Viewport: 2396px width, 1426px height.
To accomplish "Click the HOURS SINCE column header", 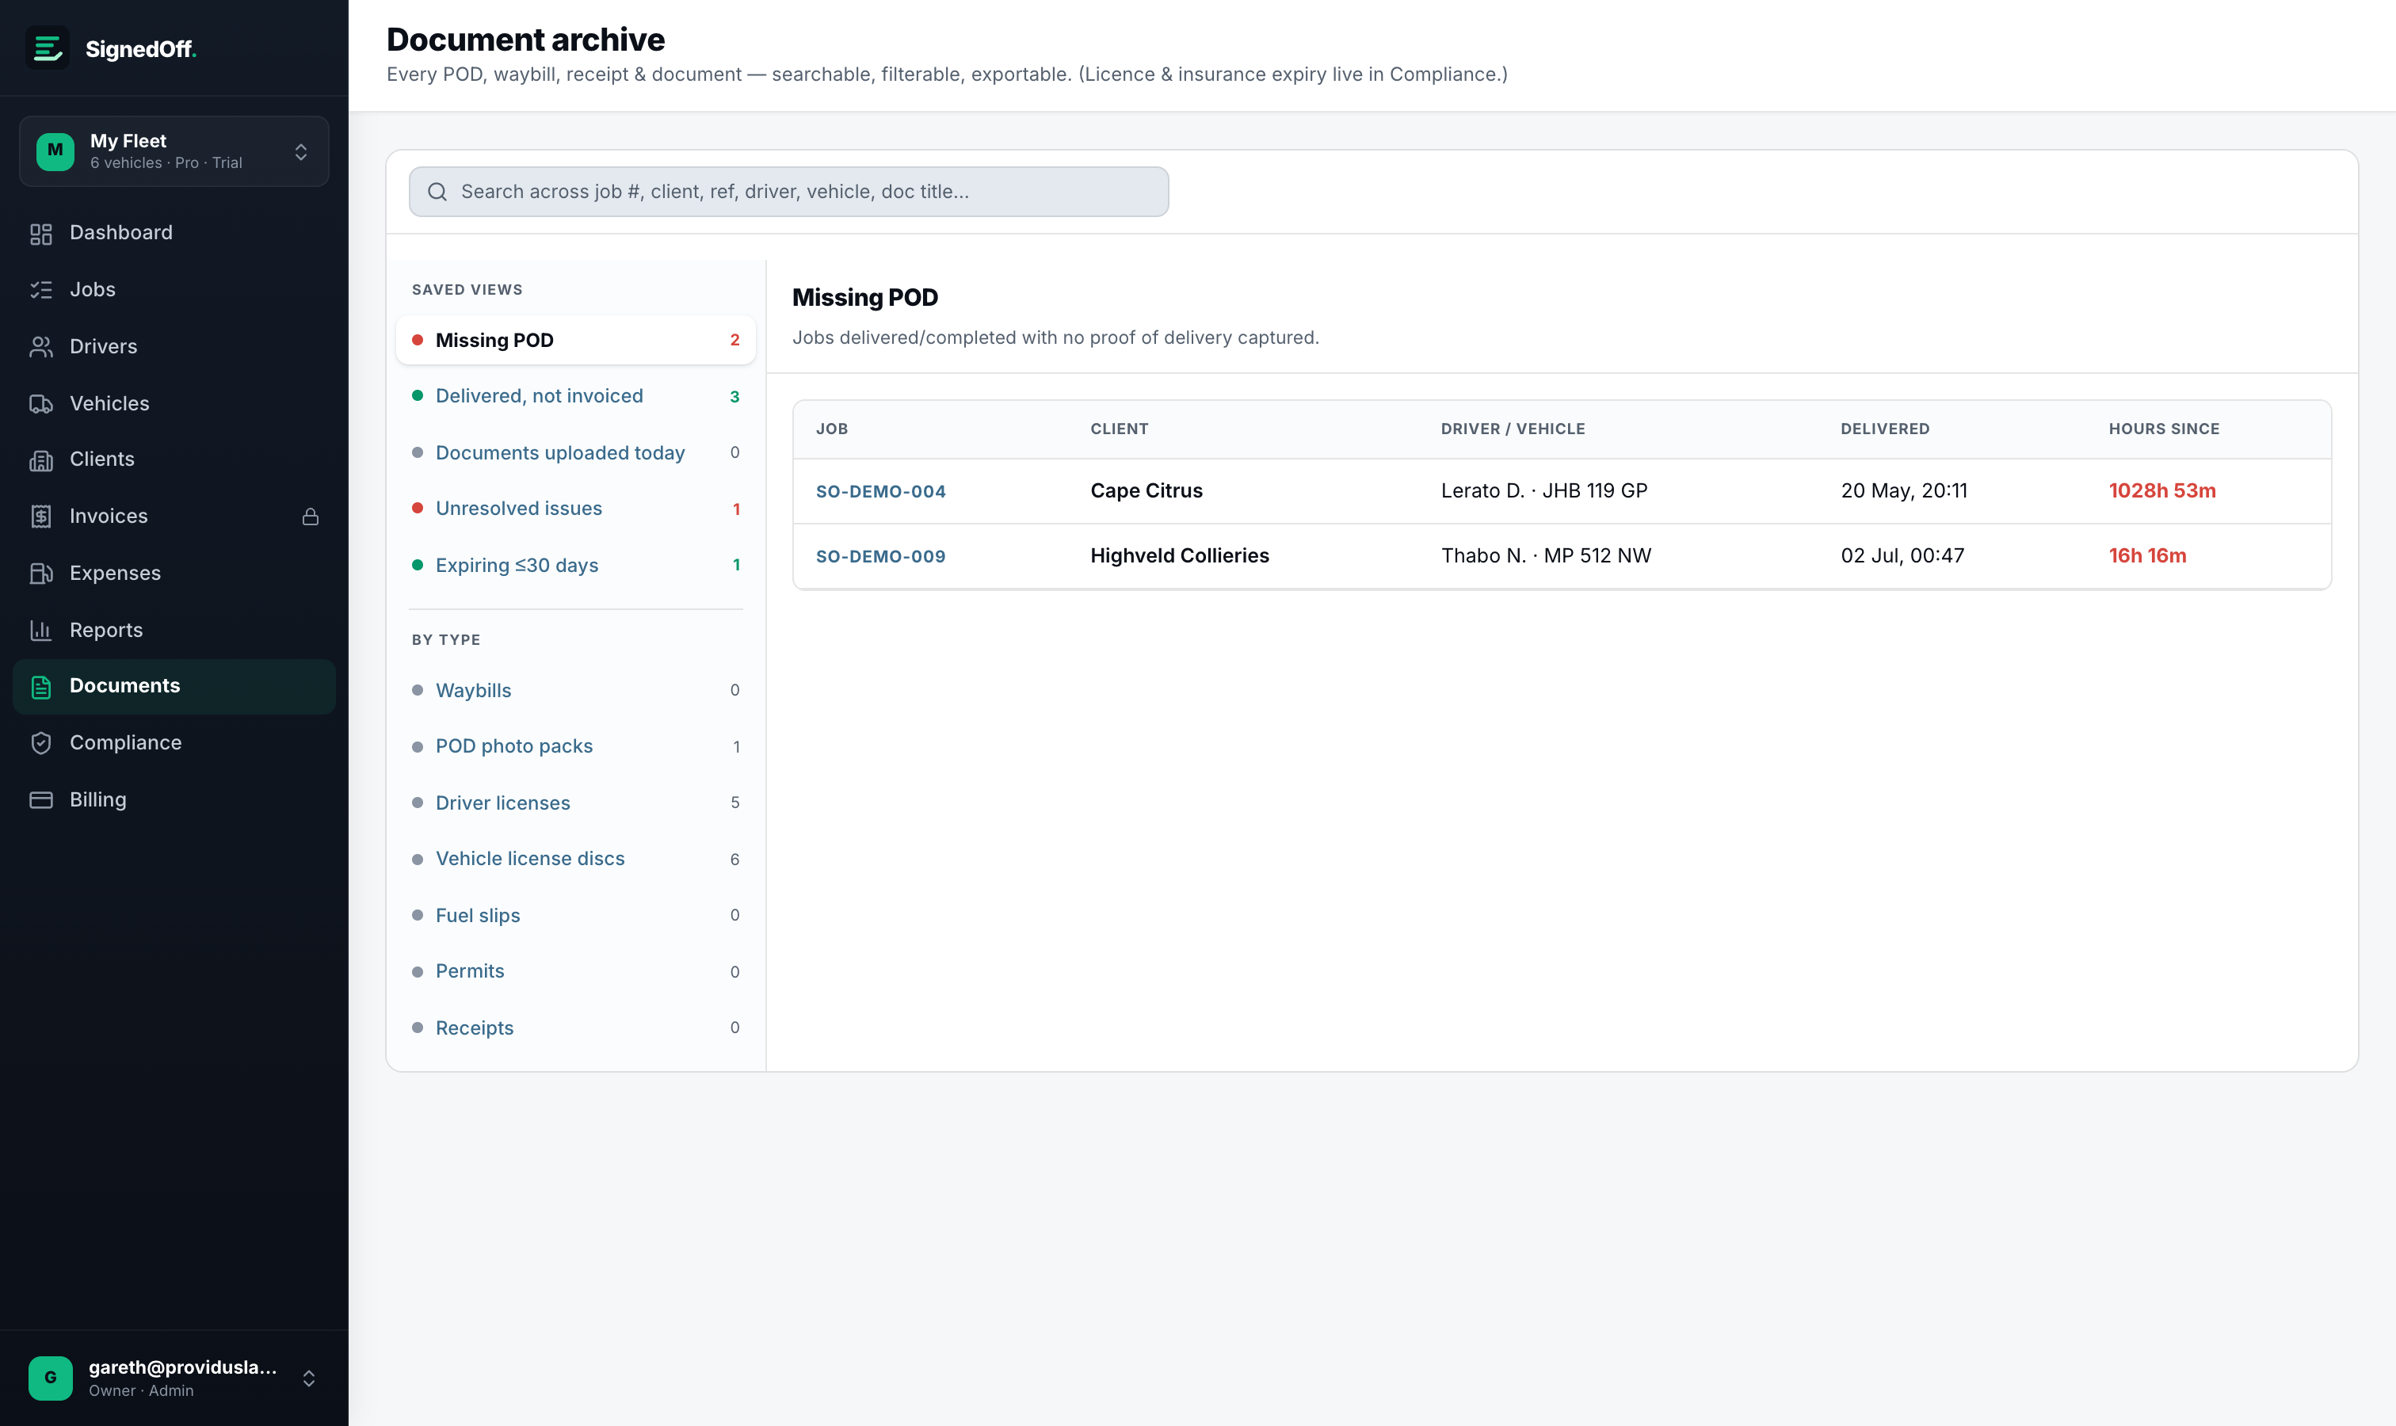I will [2163, 429].
